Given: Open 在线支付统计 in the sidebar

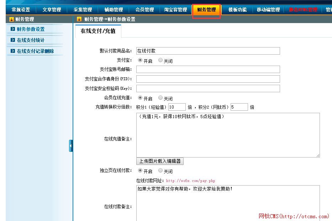Looking at the screenshot, I should 31,40.
